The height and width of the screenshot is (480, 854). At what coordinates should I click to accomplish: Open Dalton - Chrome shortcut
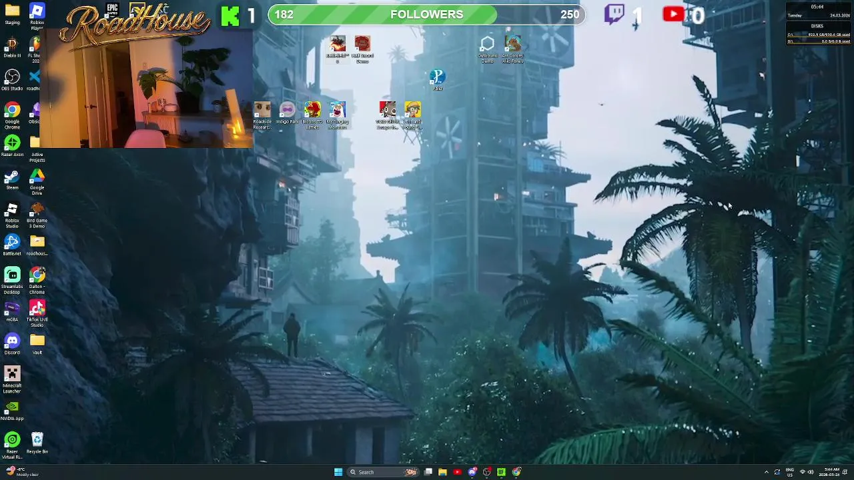click(x=37, y=281)
